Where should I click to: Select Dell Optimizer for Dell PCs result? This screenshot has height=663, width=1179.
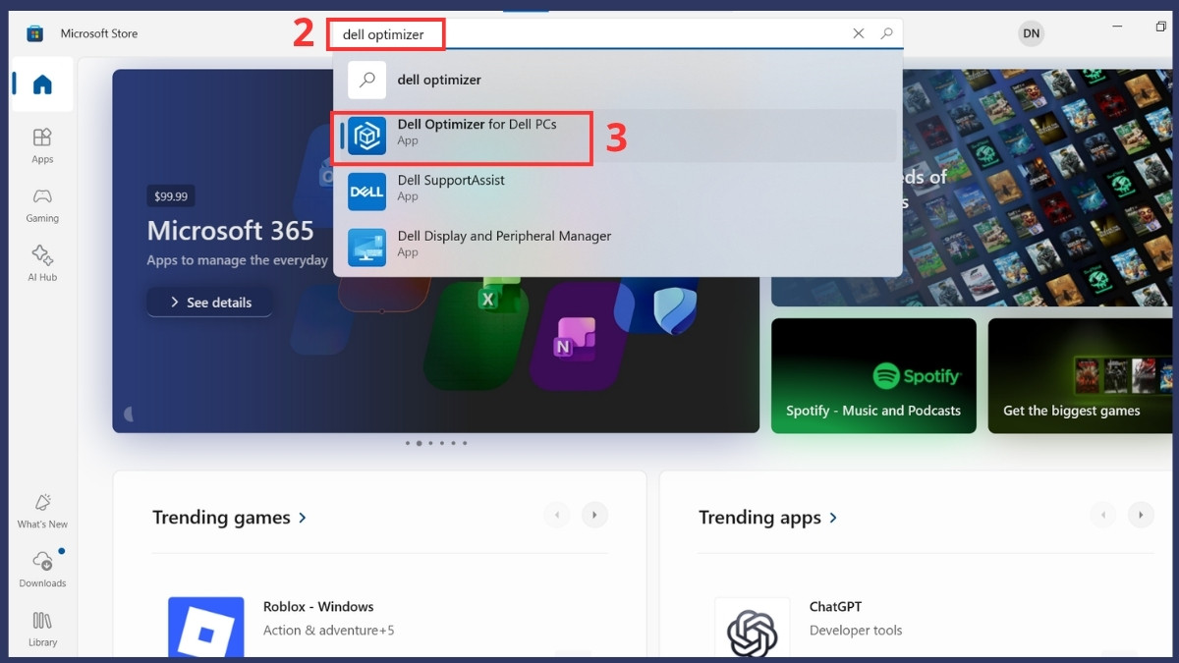[618, 136]
